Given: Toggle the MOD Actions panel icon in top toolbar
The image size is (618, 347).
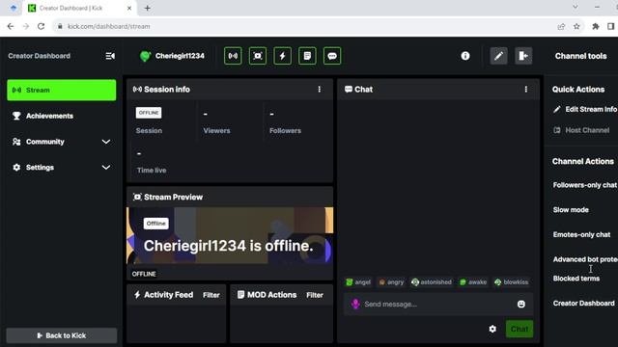Looking at the screenshot, I should click(307, 56).
